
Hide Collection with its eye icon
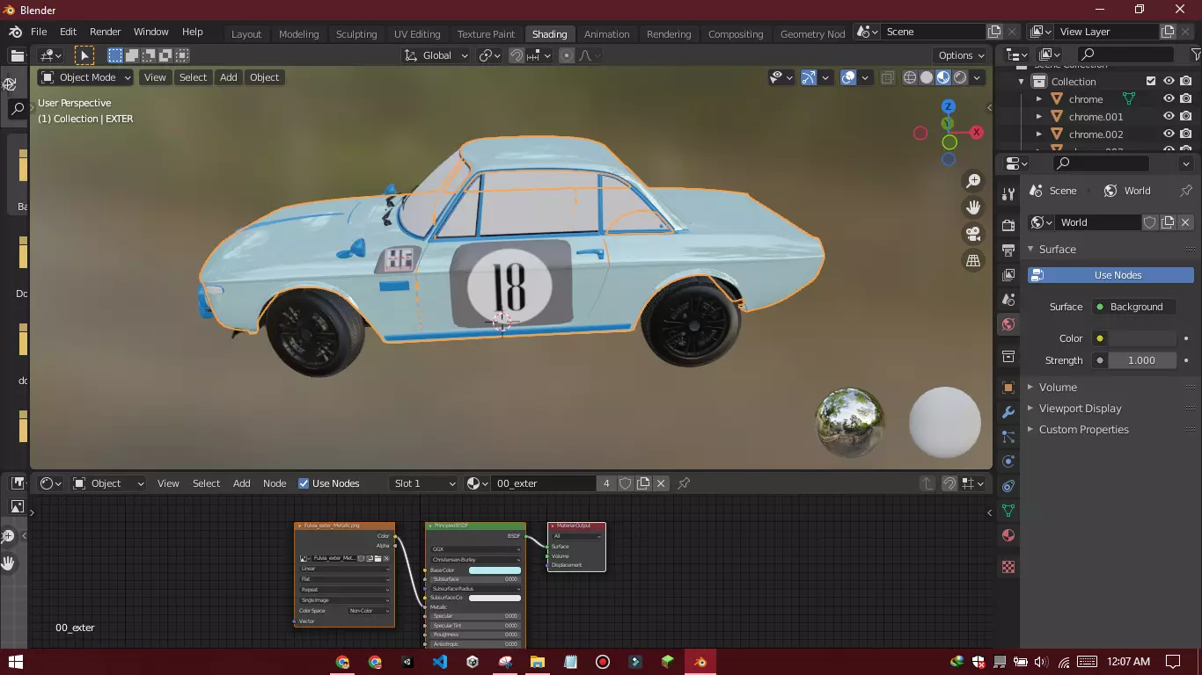pyautogui.click(x=1169, y=82)
